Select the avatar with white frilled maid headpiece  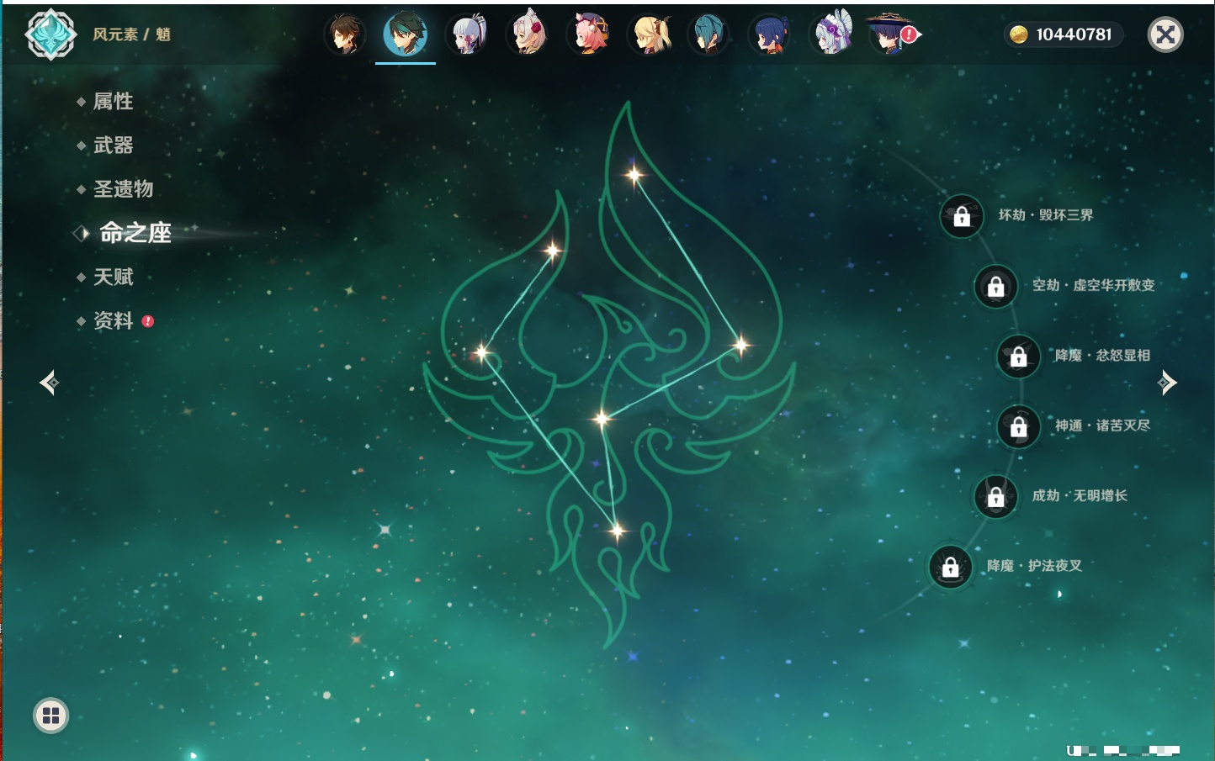pos(831,34)
